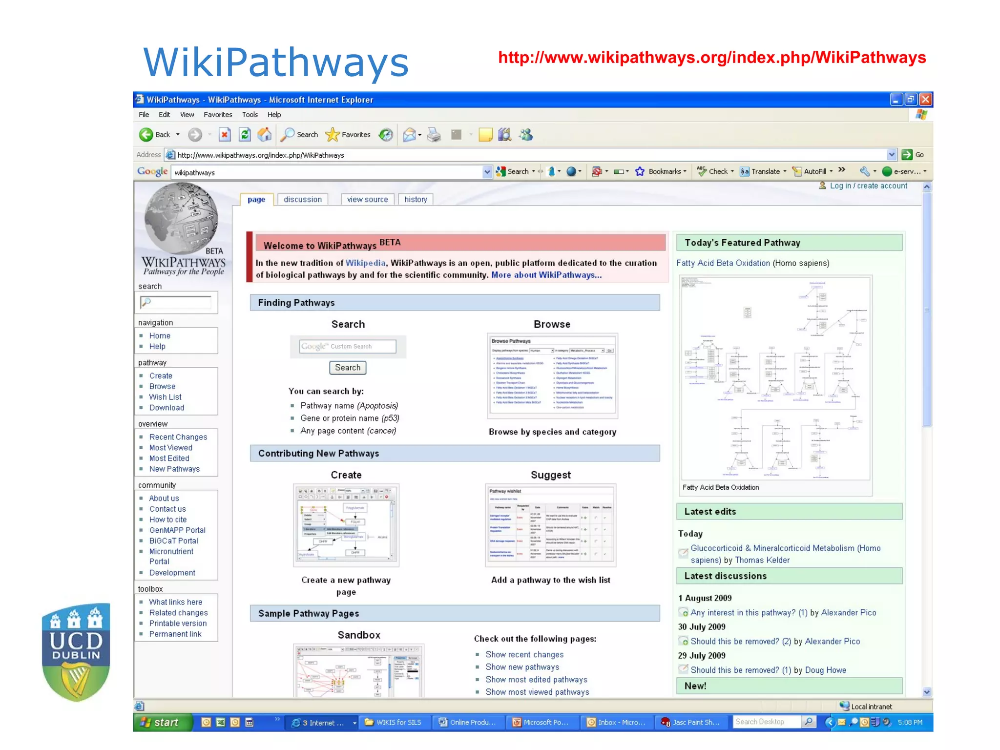The image size is (1000, 750).
Task: Expand the Translate dropdown arrow
Action: [785, 171]
